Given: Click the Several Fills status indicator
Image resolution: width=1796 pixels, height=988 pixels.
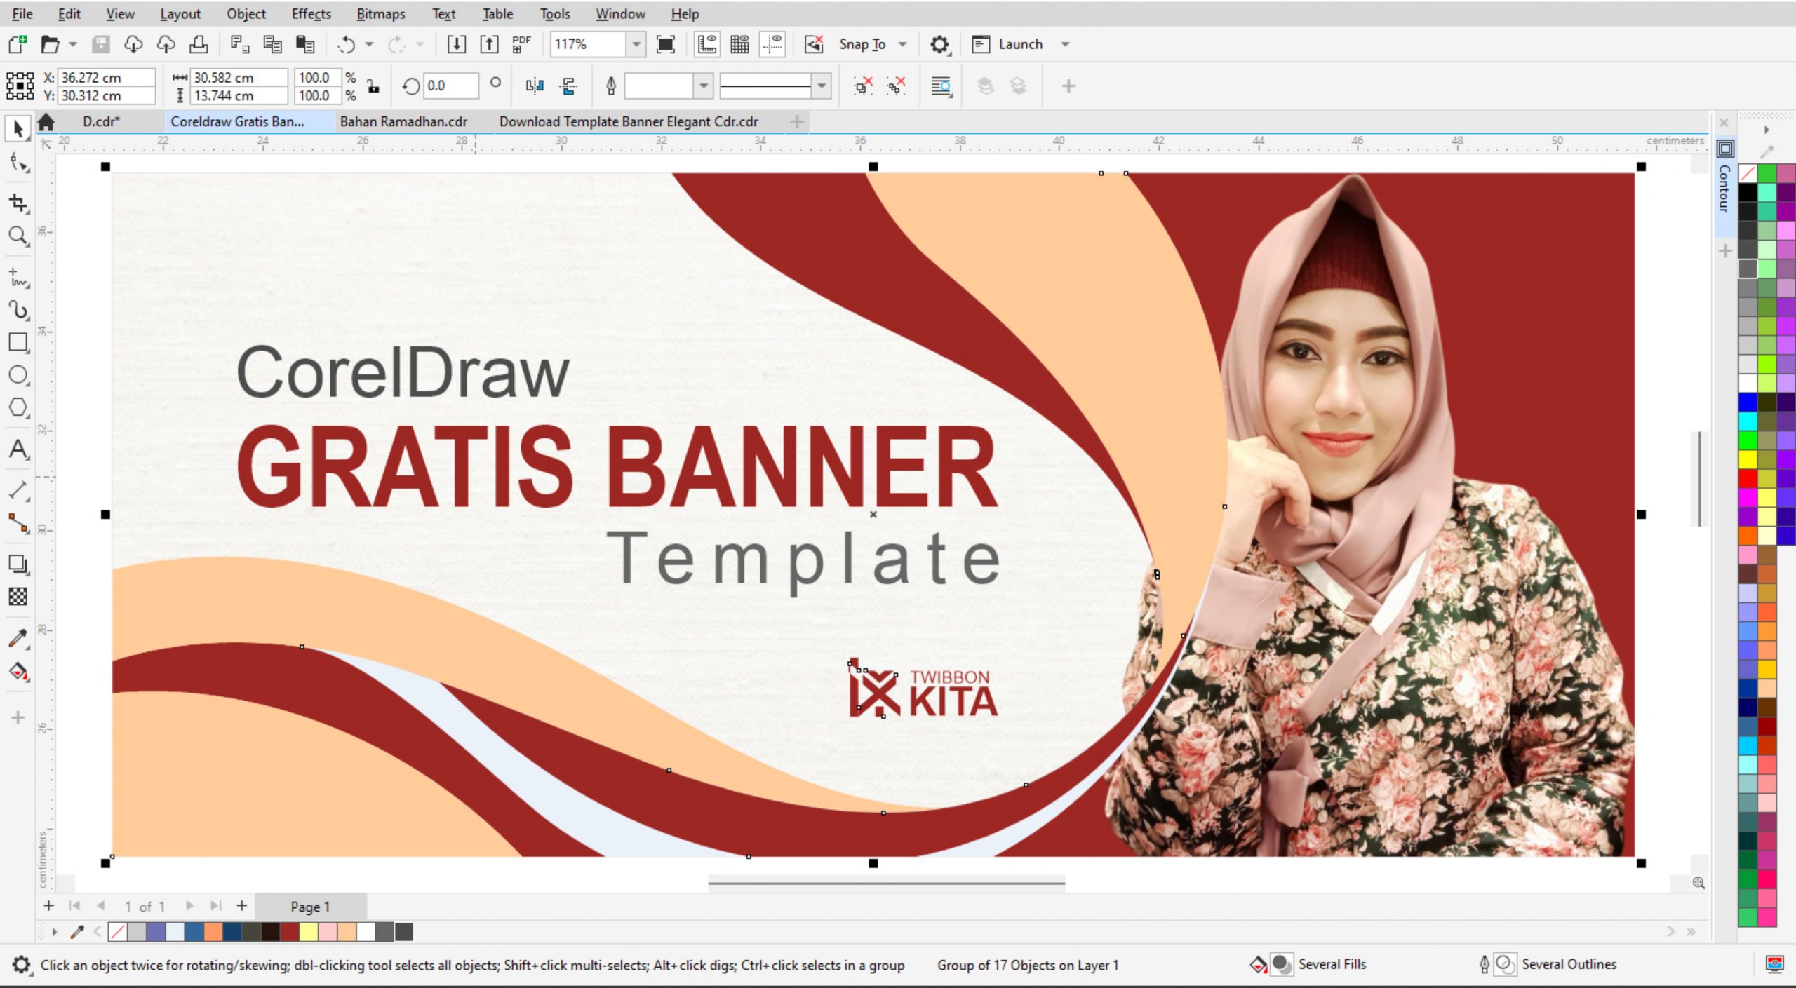Looking at the screenshot, I should [1308, 965].
